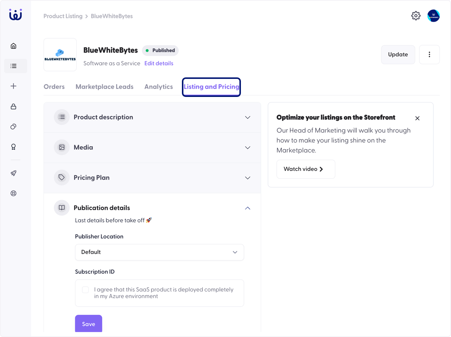
Task: Click the user avatar at top right
Action: tap(433, 16)
